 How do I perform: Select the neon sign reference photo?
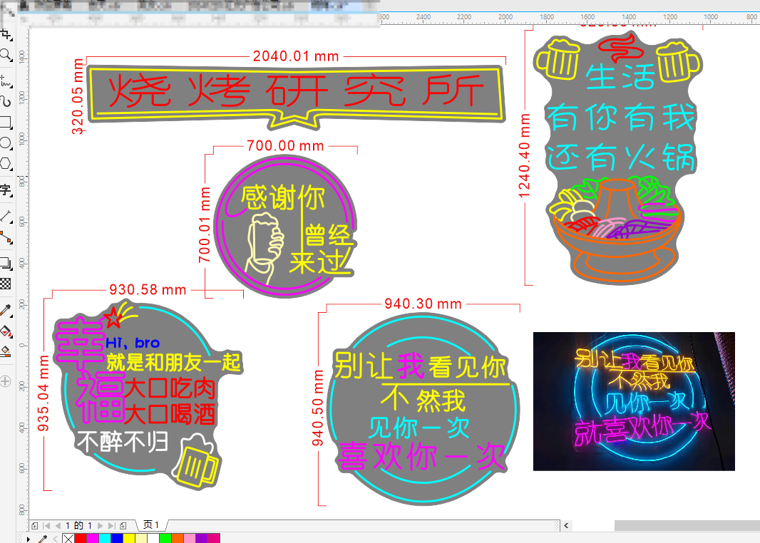click(634, 402)
